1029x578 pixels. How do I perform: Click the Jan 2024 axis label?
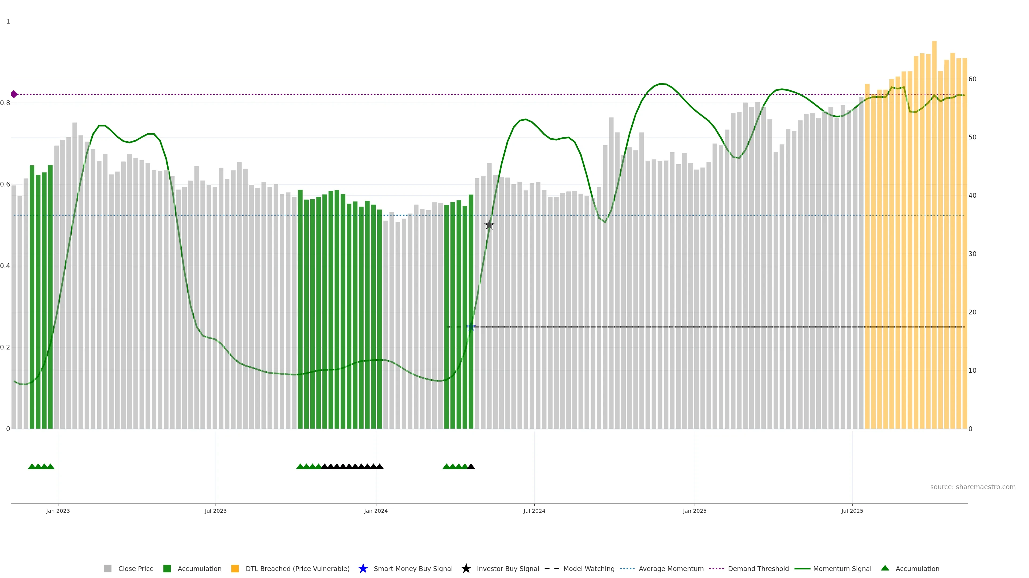(x=375, y=511)
